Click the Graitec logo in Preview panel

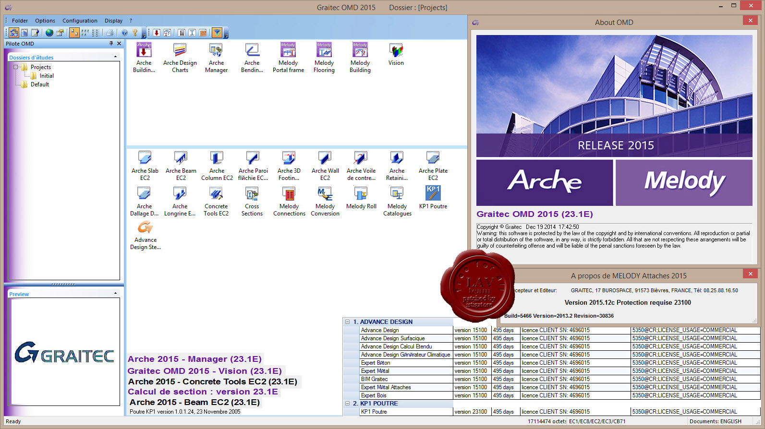pos(64,352)
